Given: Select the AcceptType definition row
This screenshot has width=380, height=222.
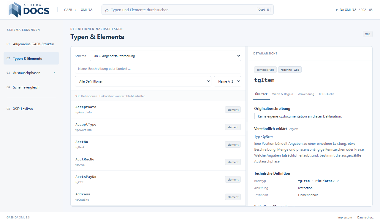Looking at the screenshot, I should coord(158,127).
